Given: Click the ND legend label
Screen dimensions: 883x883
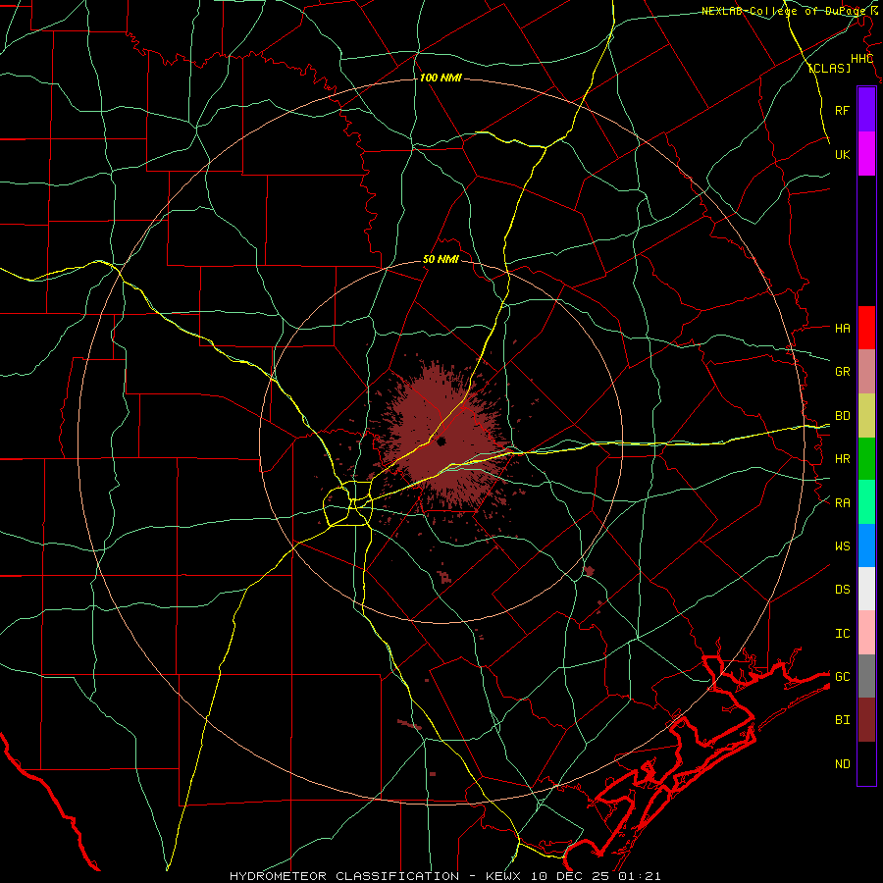Looking at the screenshot, I should 842,764.
